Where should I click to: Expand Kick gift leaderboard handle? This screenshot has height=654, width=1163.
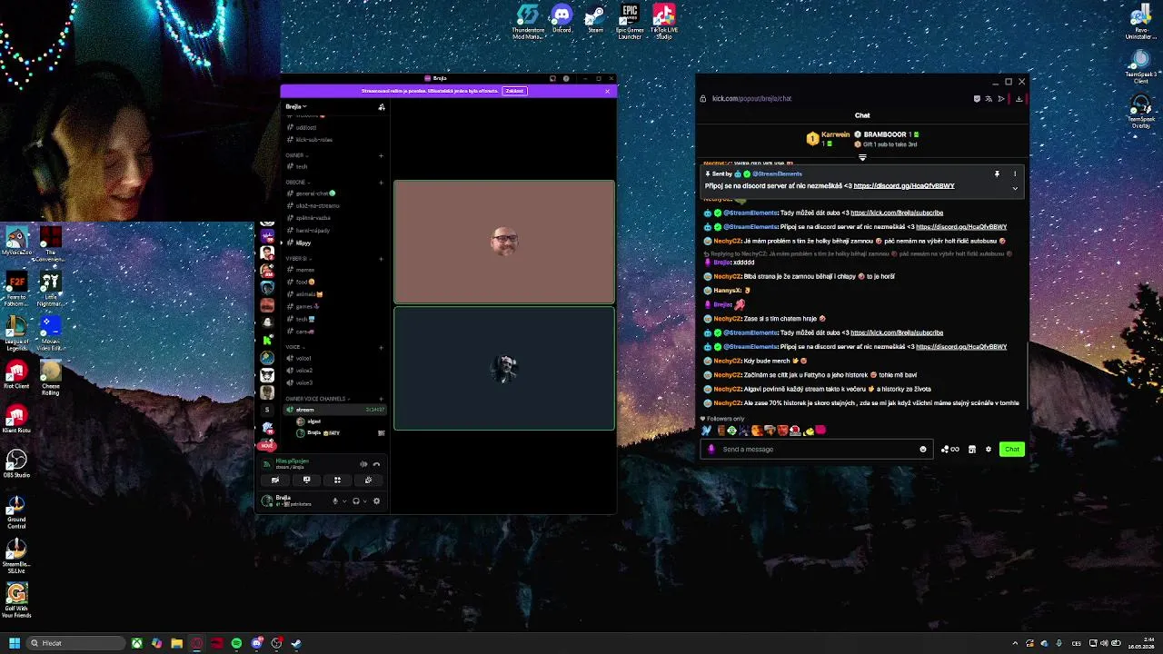click(862, 157)
